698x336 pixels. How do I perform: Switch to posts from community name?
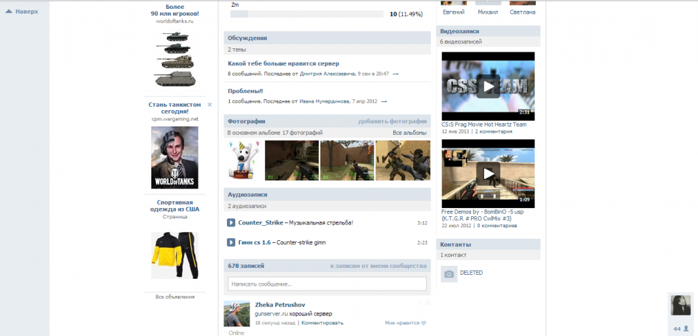coord(378,266)
